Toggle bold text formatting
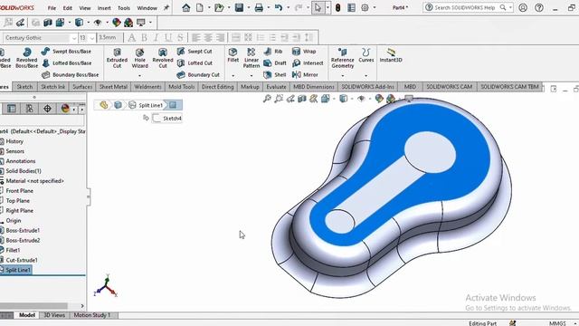This screenshot has height=326, width=579. point(145,37)
